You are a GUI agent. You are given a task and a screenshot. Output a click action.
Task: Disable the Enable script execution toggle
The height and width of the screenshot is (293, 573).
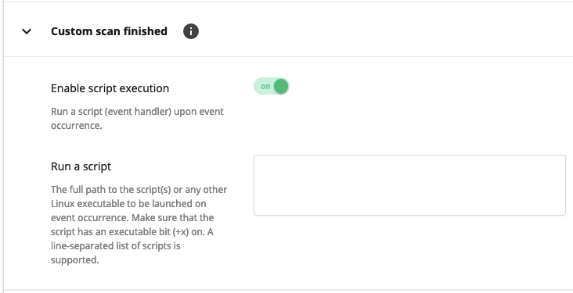click(x=272, y=87)
